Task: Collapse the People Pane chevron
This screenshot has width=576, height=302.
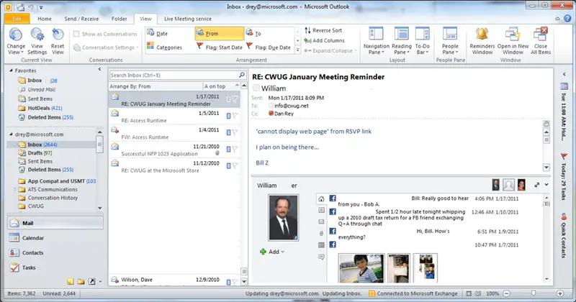Action: pyautogui.click(x=546, y=185)
